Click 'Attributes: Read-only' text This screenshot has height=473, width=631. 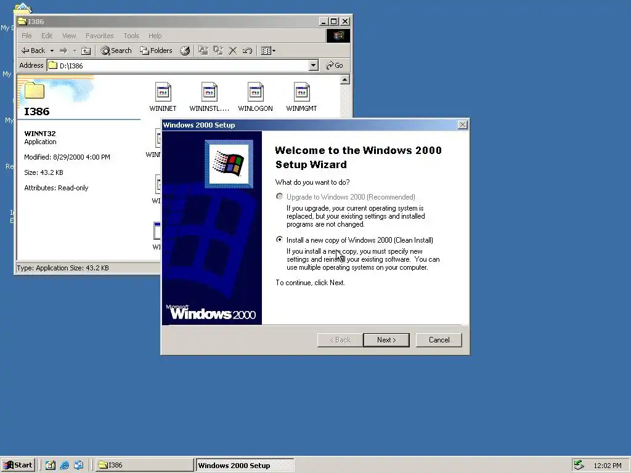tap(56, 188)
